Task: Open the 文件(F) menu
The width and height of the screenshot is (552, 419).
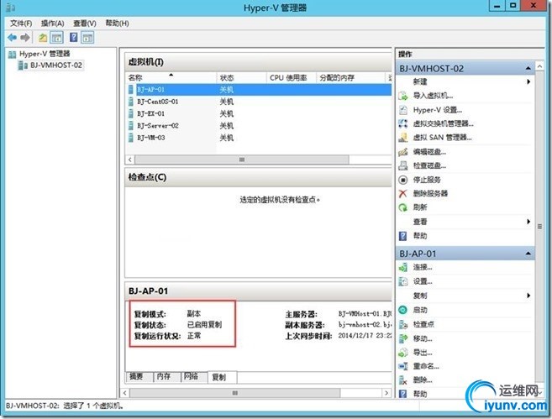Action: pos(21,24)
